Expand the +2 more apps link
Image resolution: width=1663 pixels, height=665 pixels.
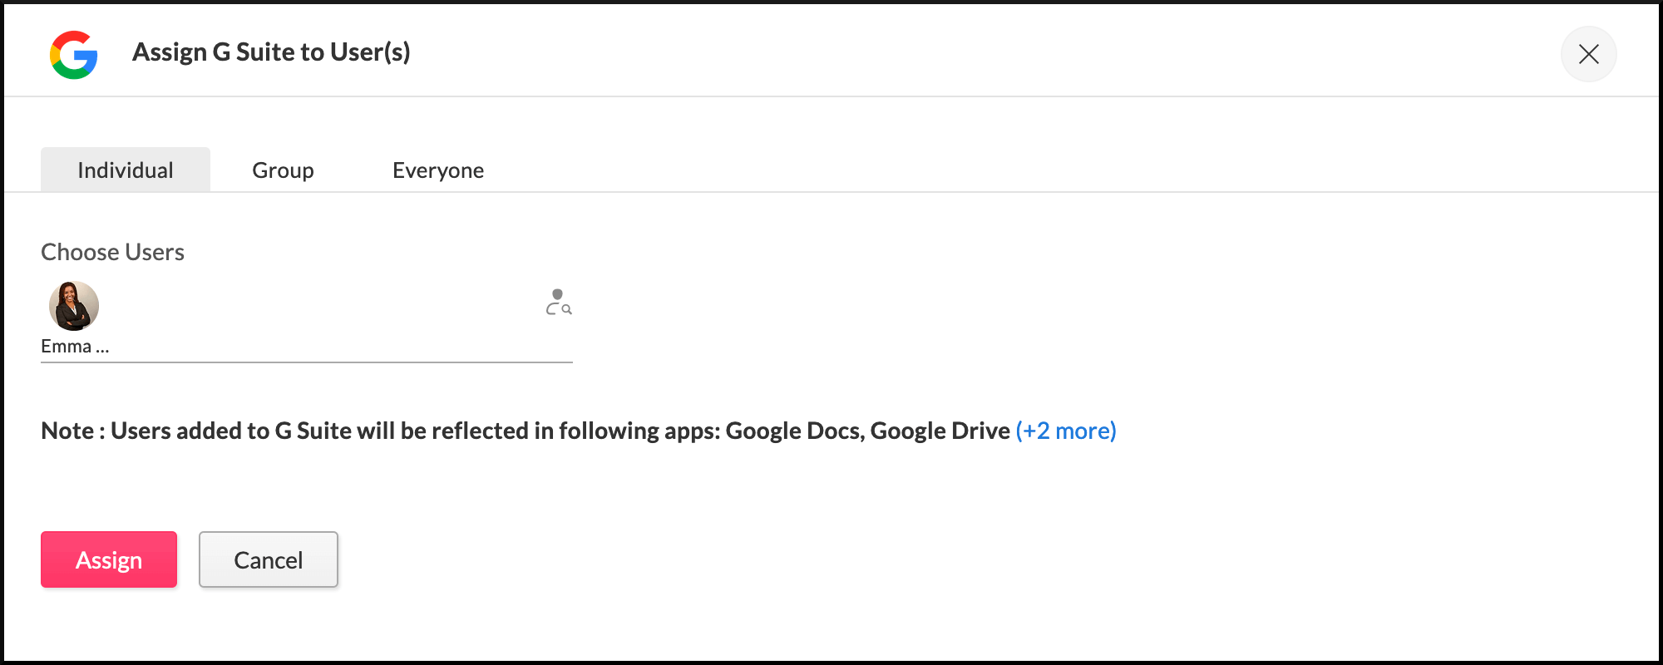click(x=1066, y=431)
